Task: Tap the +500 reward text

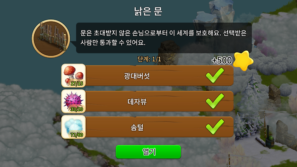Action: [x=222, y=60]
